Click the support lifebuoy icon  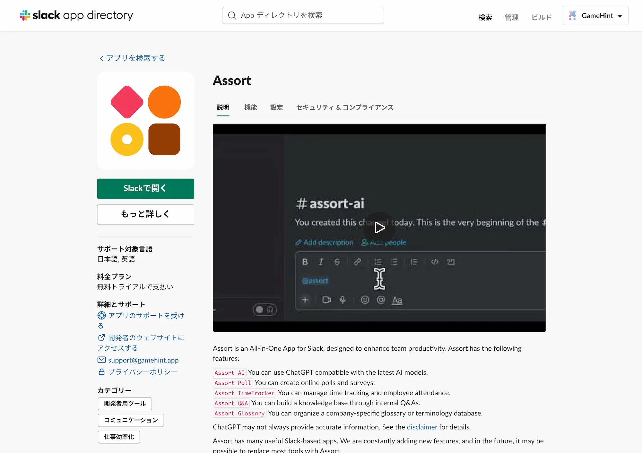(x=101, y=315)
